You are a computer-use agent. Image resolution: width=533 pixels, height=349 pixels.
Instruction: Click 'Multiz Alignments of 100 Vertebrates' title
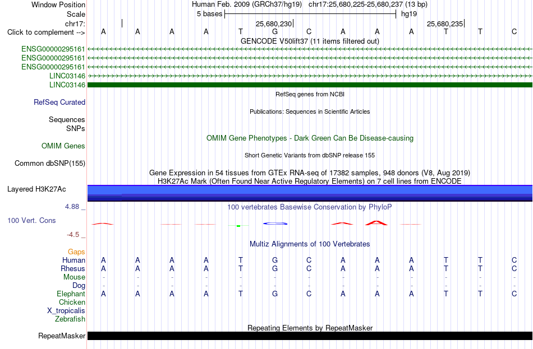[x=310, y=244]
